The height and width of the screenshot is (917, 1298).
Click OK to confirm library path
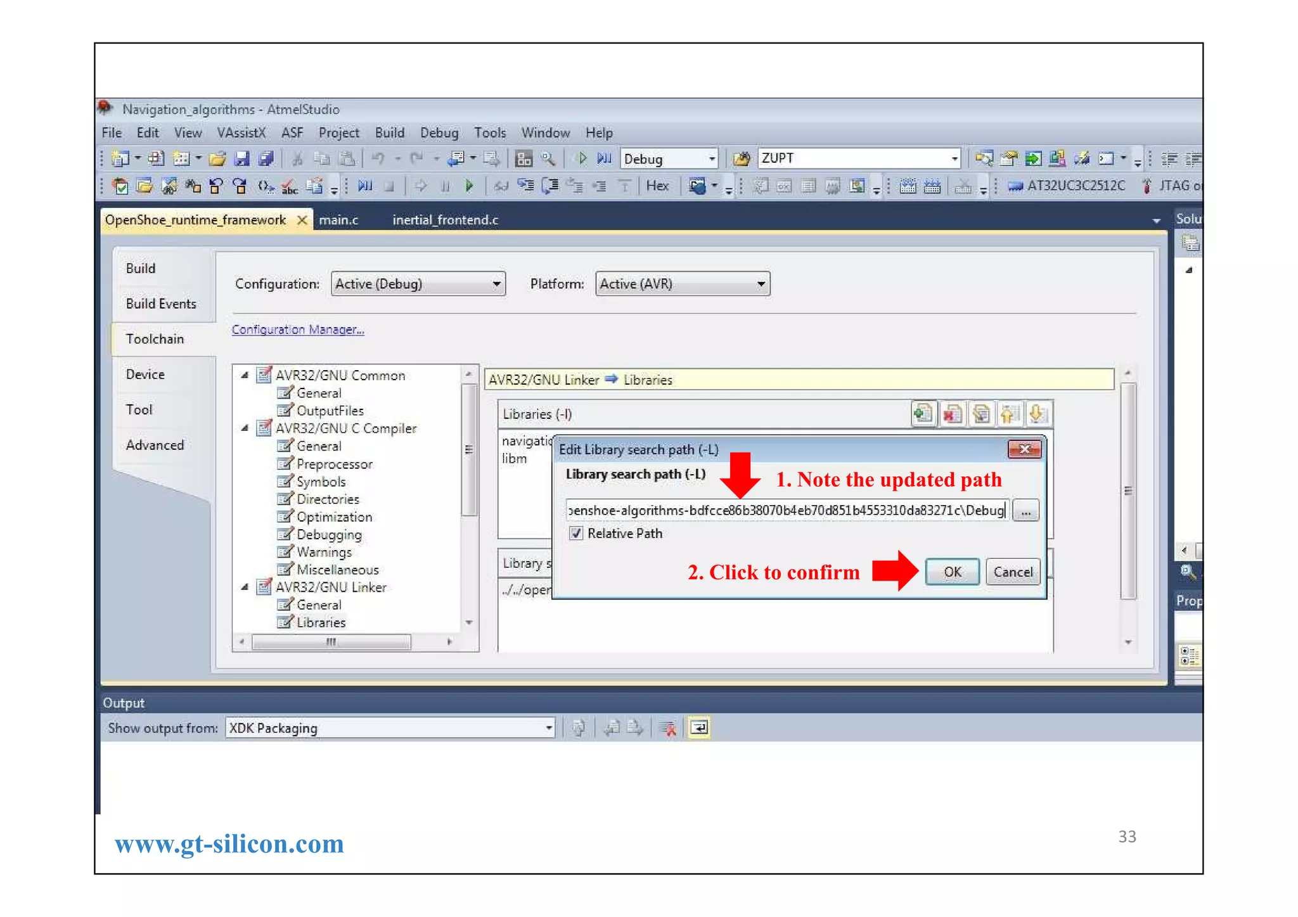pos(952,572)
